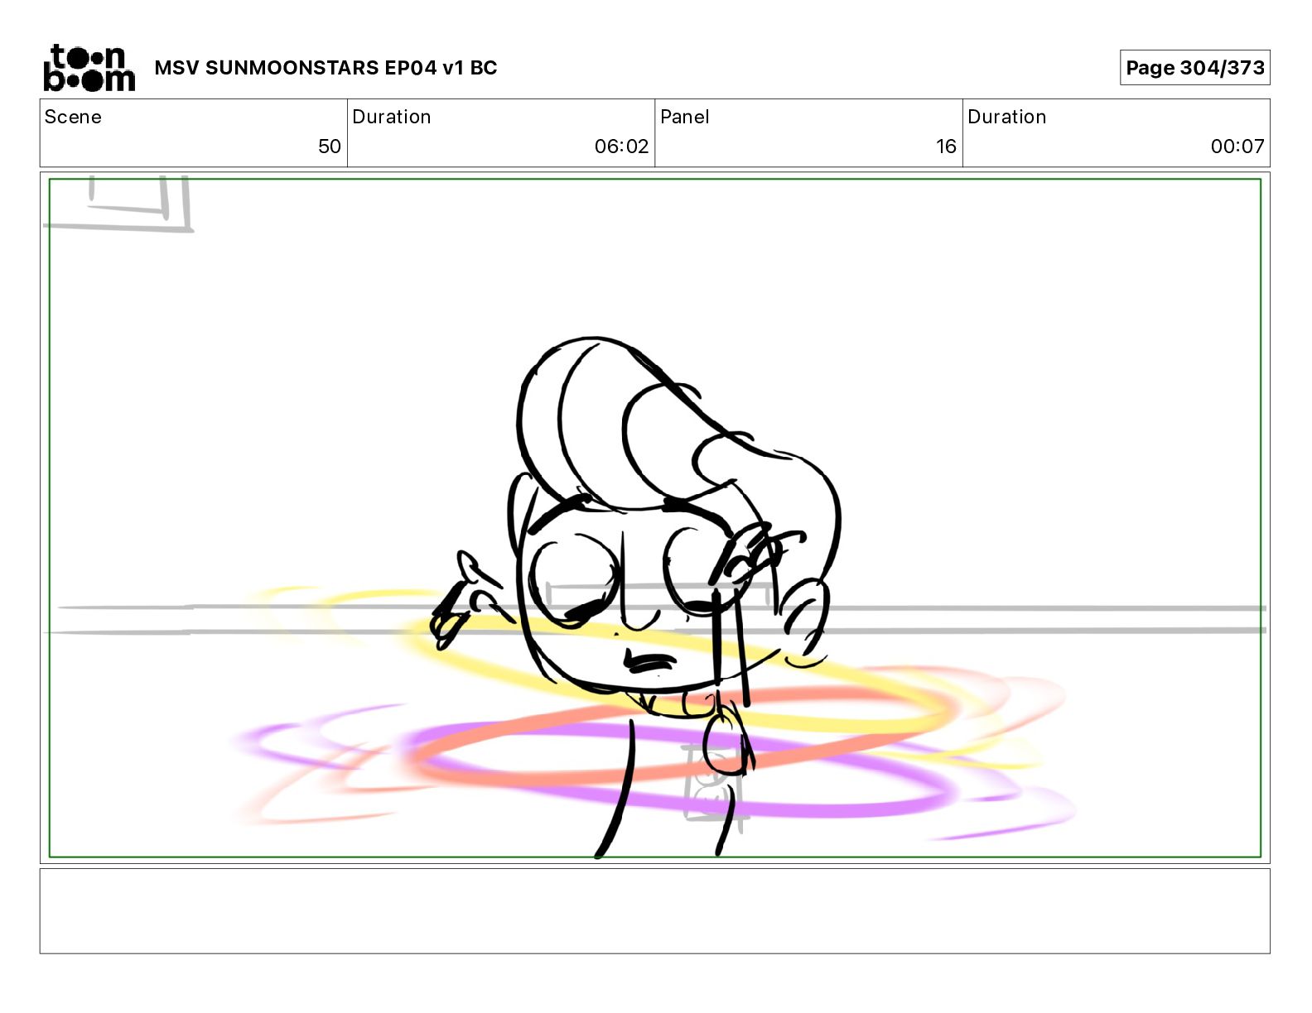This screenshot has height=1013, width=1312.
Task: Click the Toon Boom logo
Action: pyautogui.click(x=89, y=68)
